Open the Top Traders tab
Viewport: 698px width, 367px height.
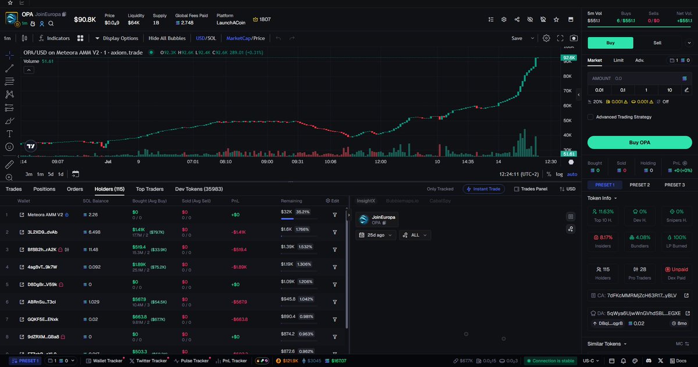pos(149,189)
